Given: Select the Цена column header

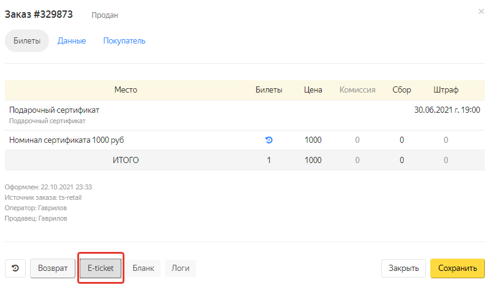Looking at the screenshot, I should pos(313,90).
